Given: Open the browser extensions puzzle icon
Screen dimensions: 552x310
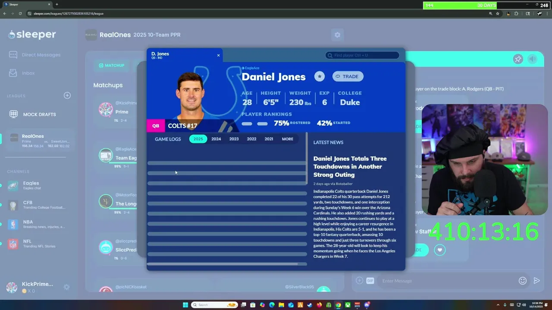Looking at the screenshot, I should pyautogui.click(x=516, y=13).
